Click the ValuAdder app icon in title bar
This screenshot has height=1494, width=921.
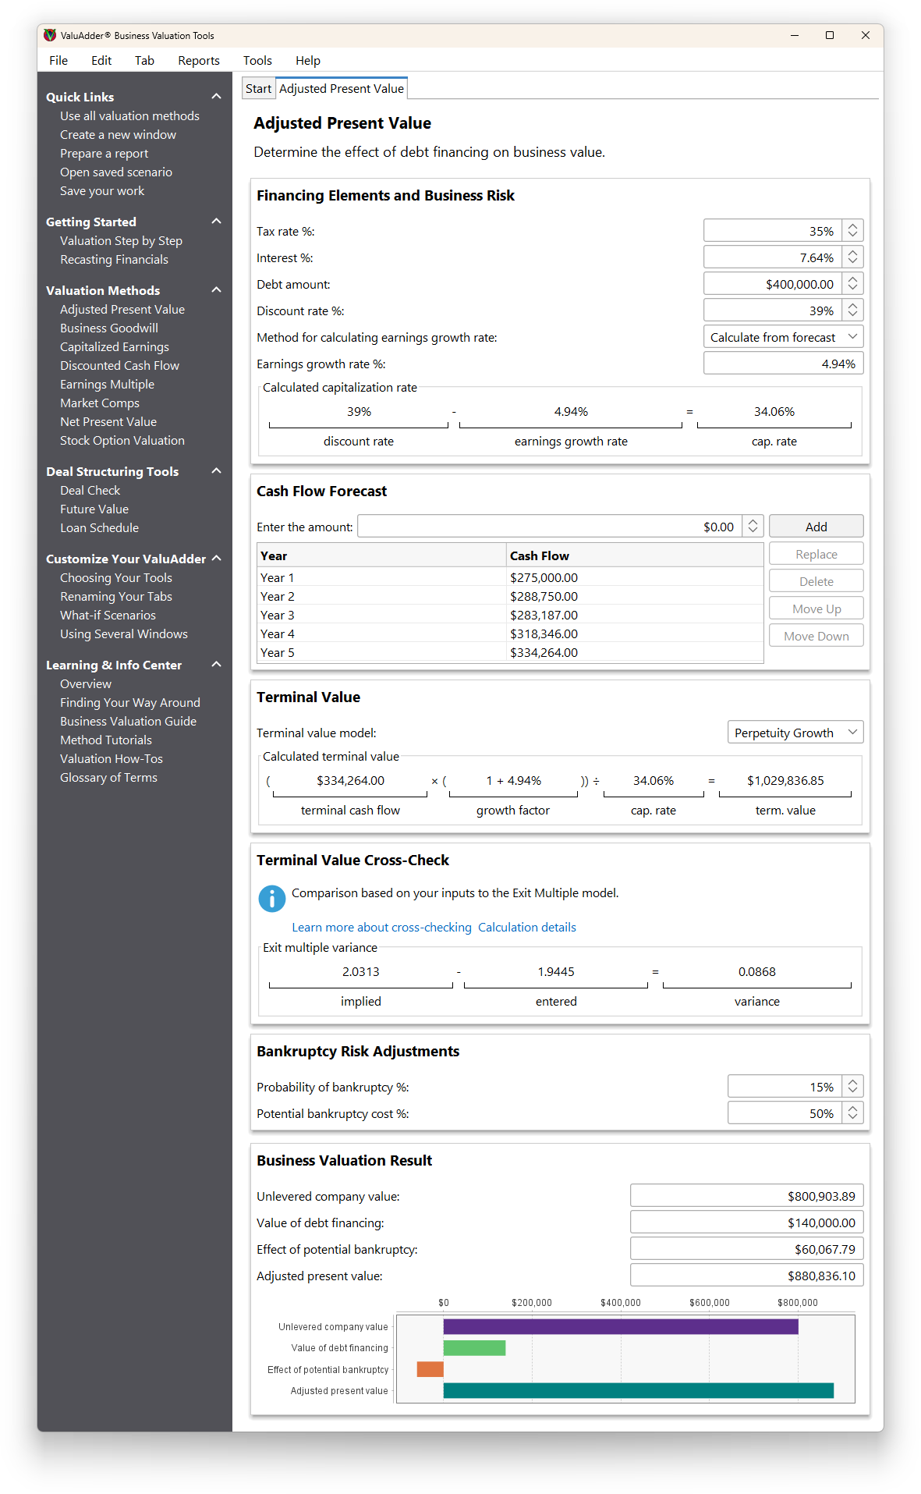(50, 35)
